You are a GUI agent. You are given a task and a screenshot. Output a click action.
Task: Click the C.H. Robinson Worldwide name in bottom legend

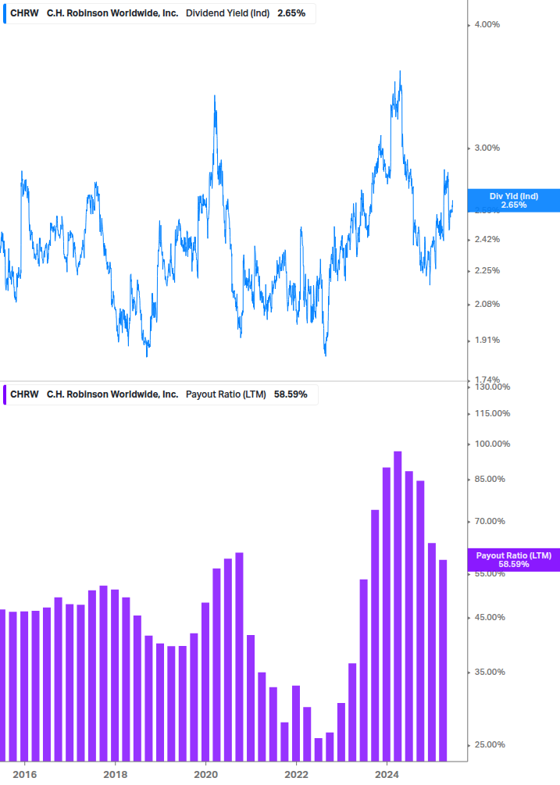(112, 394)
